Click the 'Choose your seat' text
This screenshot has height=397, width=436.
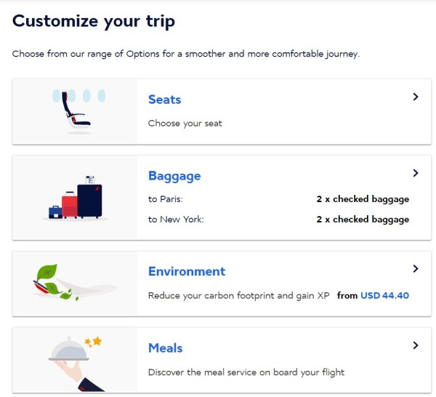pyautogui.click(x=185, y=124)
